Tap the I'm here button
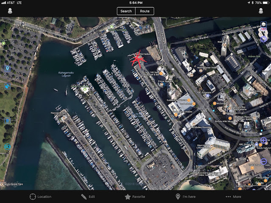Image resolution: width=271 pixels, height=203 pixels. click(185, 197)
